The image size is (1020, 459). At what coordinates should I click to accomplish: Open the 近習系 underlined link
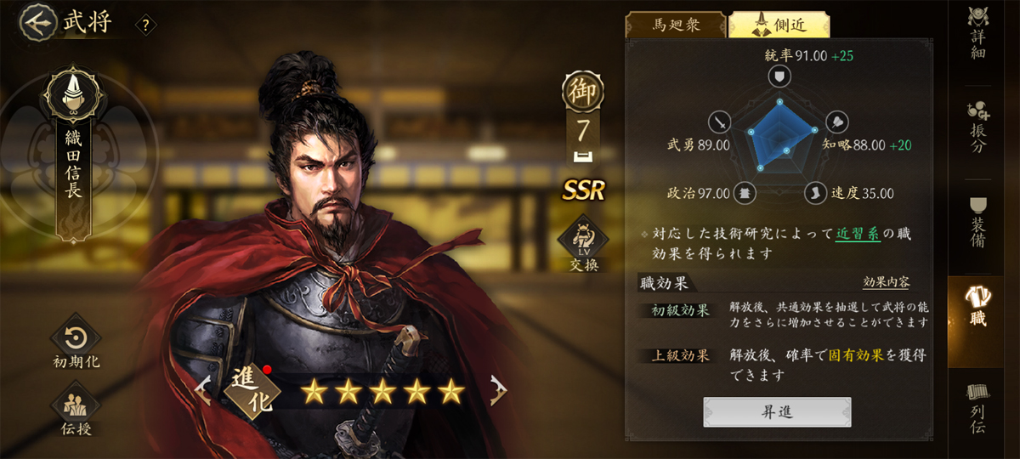pos(857,234)
